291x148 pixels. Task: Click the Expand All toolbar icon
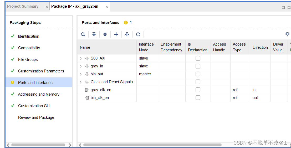click(105, 34)
